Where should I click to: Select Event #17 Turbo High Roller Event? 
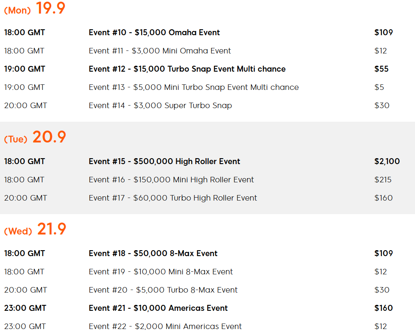173,198
